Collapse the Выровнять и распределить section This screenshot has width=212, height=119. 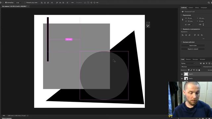click(x=182, y=29)
